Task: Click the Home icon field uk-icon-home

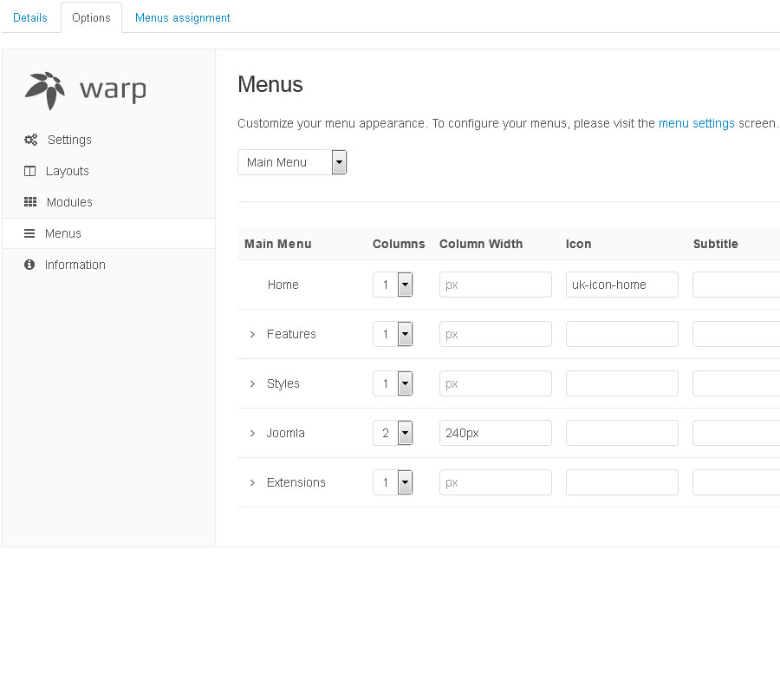Action: [621, 285]
